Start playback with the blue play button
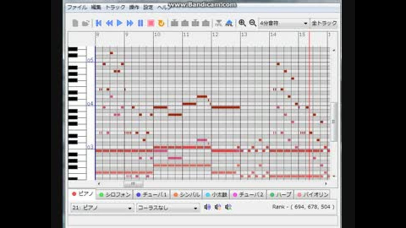Screen dimensions: 406x228 tap(119, 23)
